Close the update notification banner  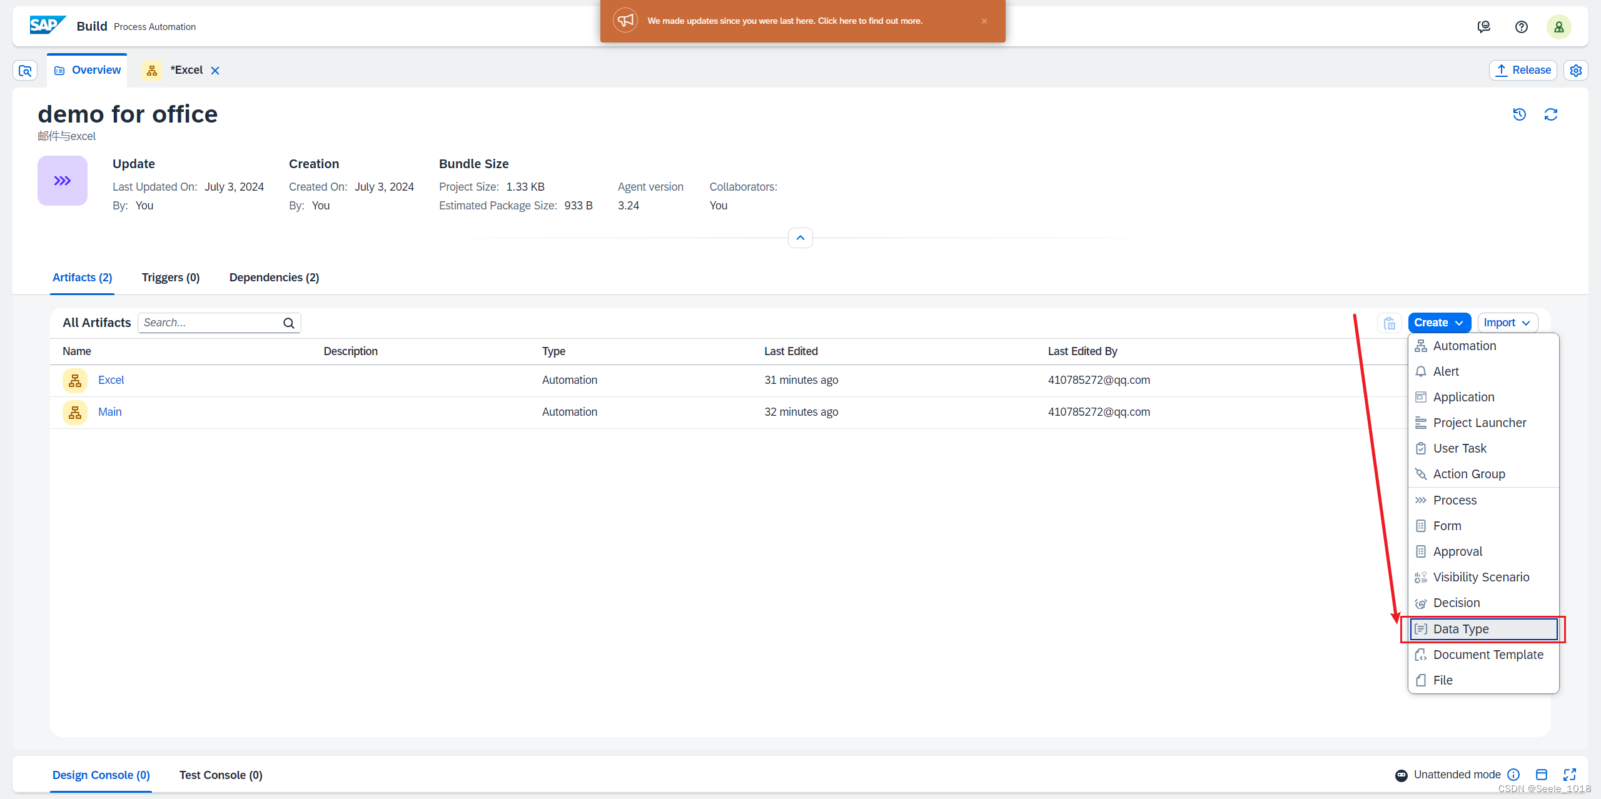tap(984, 21)
